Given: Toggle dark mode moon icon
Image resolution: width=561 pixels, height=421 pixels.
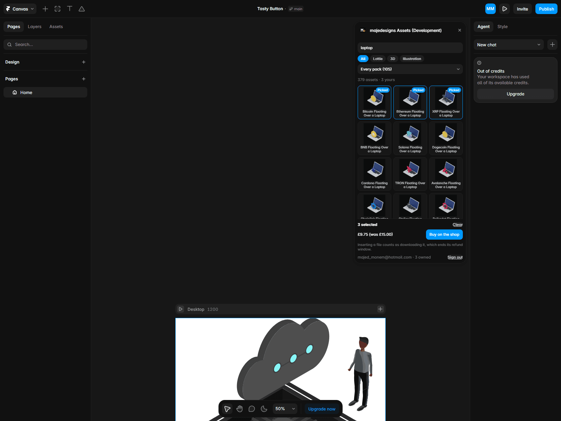Looking at the screenshot, I should (x=264, y=409).
